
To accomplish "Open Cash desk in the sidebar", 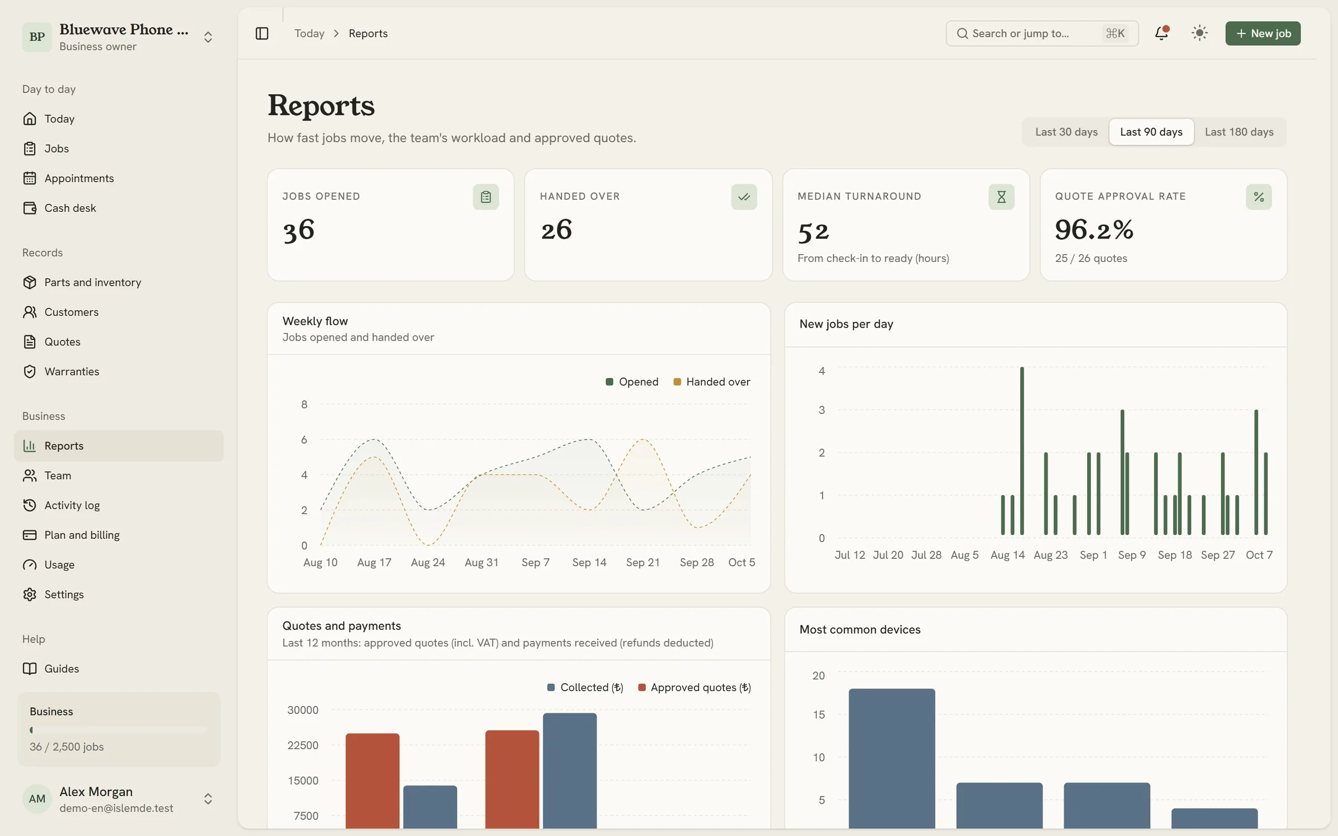I will click(x=119, y=208).
